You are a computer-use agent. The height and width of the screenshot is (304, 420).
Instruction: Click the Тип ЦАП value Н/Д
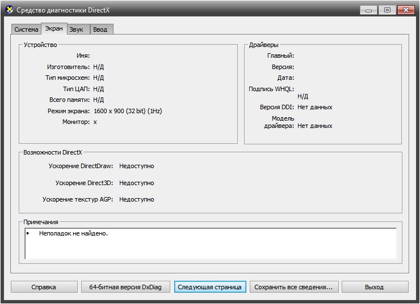(x=98, y=89)
